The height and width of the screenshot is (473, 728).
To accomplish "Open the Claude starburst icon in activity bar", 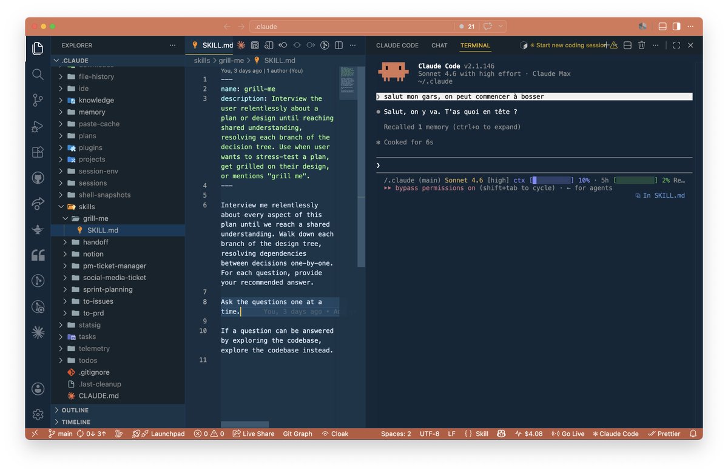I will (38, 332).
